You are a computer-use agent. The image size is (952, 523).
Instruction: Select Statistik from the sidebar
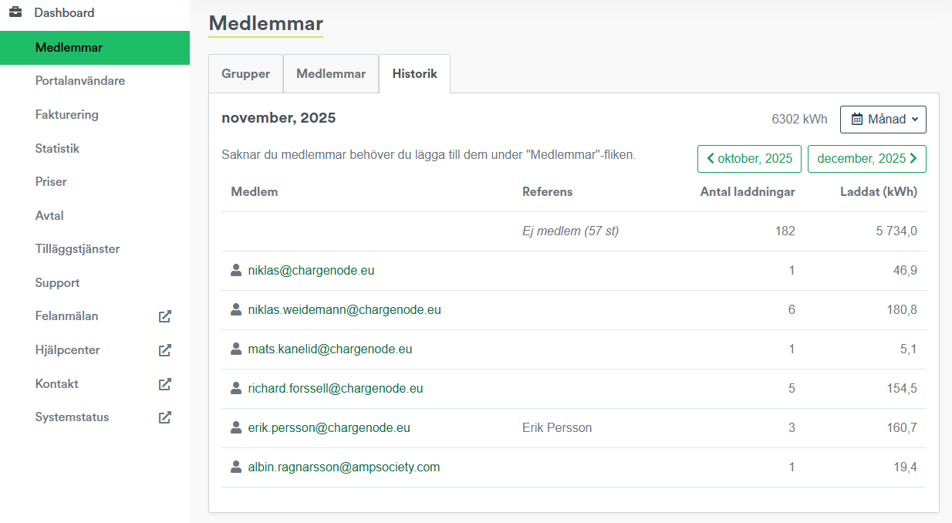coord(58,148)
